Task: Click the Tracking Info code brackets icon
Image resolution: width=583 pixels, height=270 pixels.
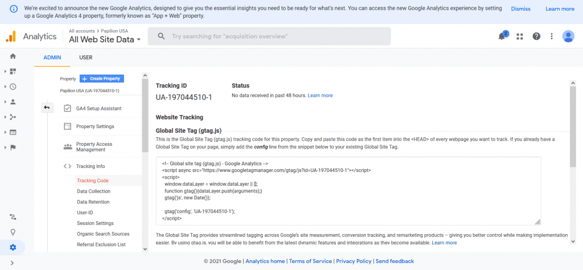Action: (x=67, y=166)
